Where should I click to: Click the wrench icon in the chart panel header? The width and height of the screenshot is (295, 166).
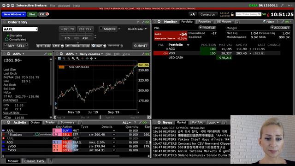click(x=143, y=54)
